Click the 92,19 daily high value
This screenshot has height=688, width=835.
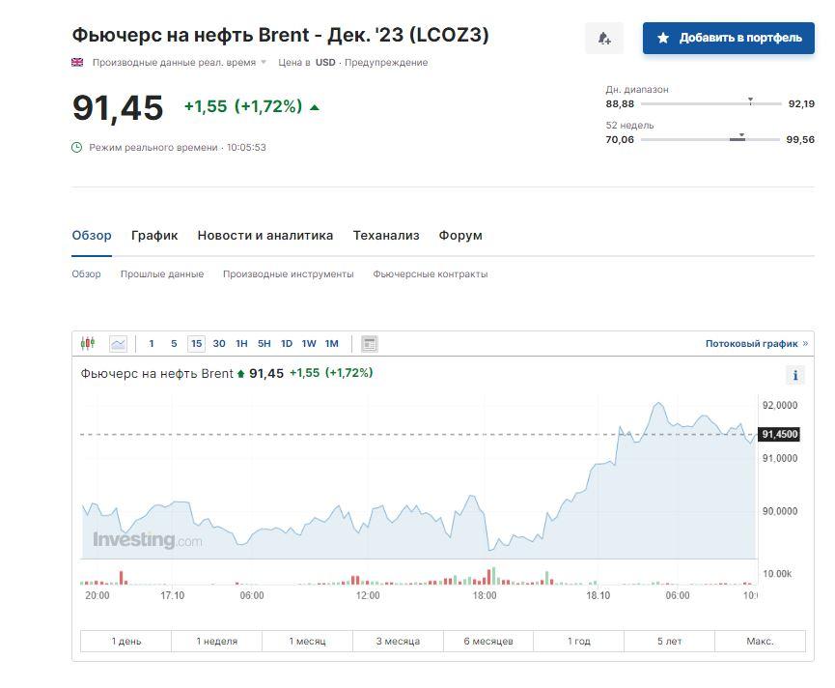[801, 104]
